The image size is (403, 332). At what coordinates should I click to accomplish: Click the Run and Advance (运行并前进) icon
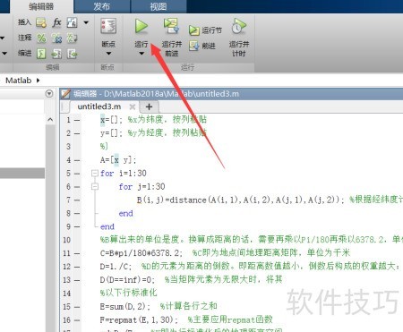(x=171, y=26)
